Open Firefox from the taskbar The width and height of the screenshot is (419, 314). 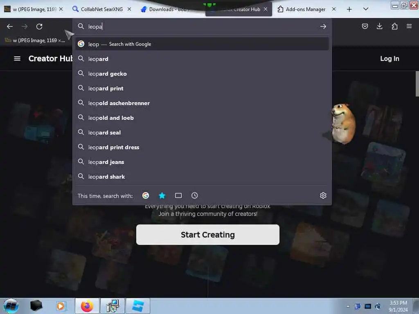(87, 306)
